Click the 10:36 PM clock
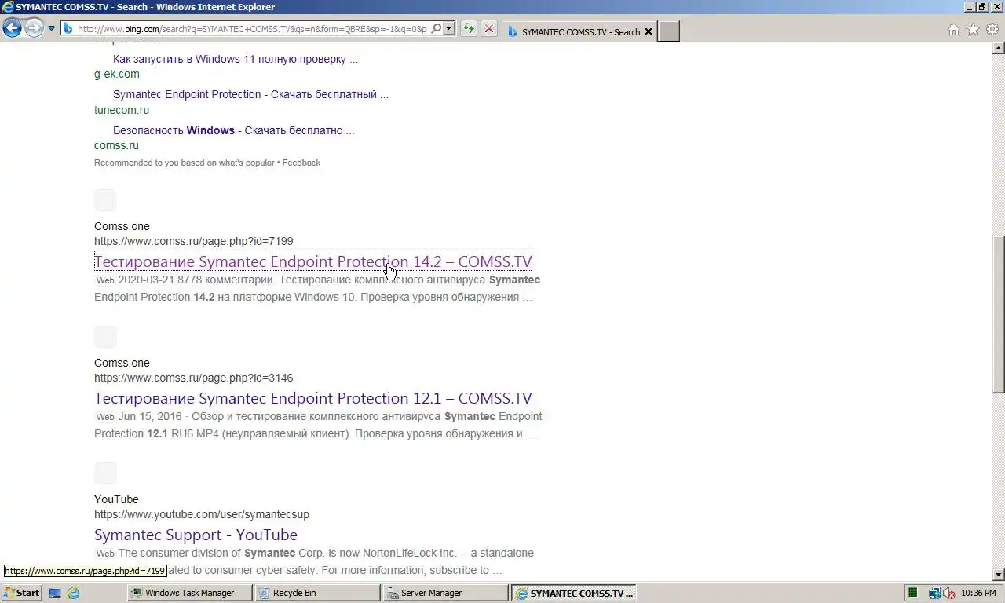 978,593
